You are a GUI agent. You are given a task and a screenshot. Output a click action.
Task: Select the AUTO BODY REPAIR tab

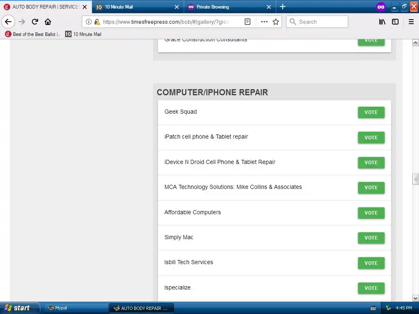click(x=46, y=7)
